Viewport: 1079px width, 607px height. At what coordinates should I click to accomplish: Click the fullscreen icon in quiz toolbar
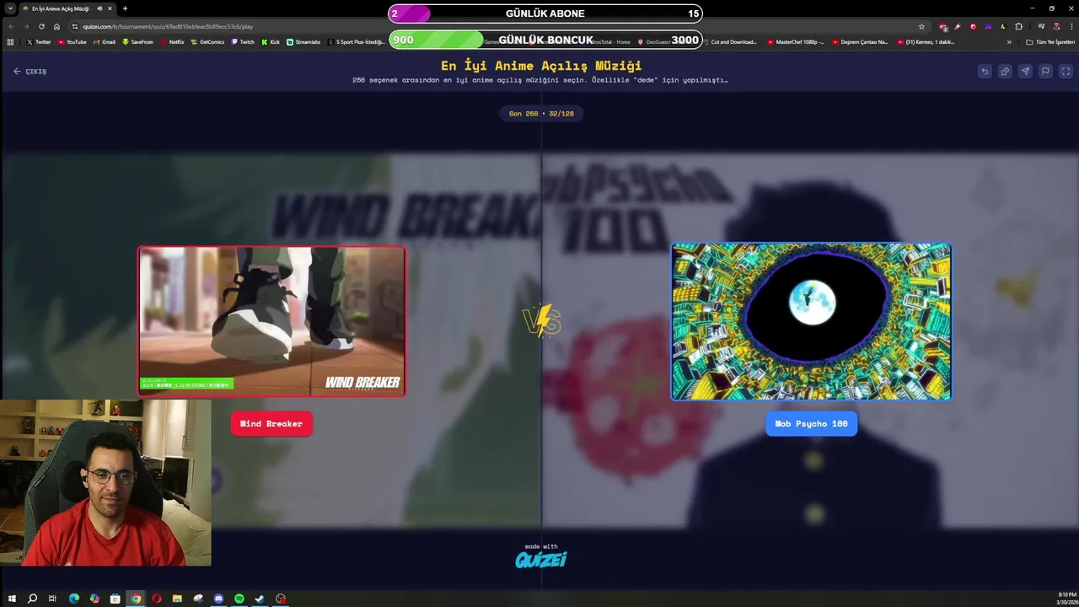(x=1066, y=72)
